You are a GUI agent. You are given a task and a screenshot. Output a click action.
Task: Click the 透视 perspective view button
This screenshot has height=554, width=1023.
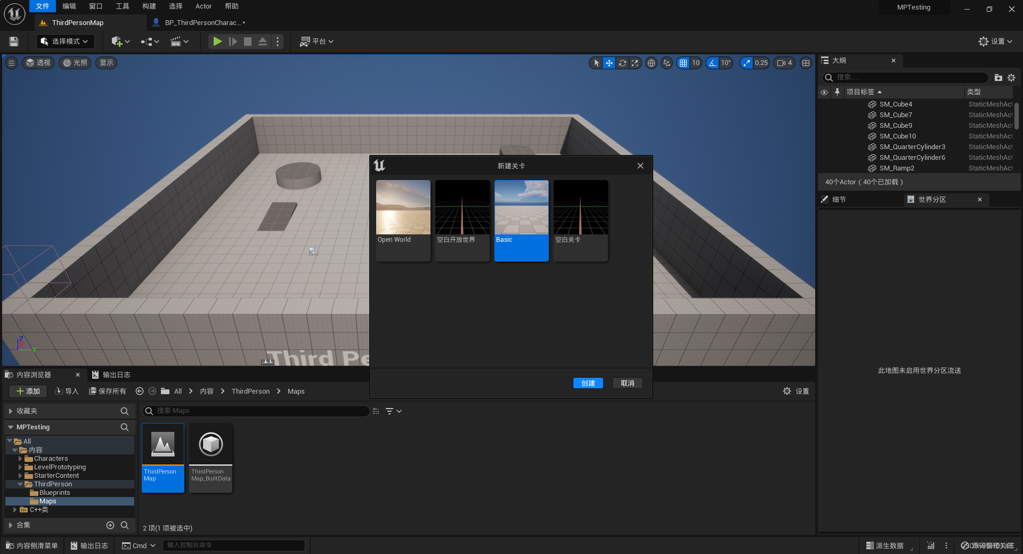[38, 63]
